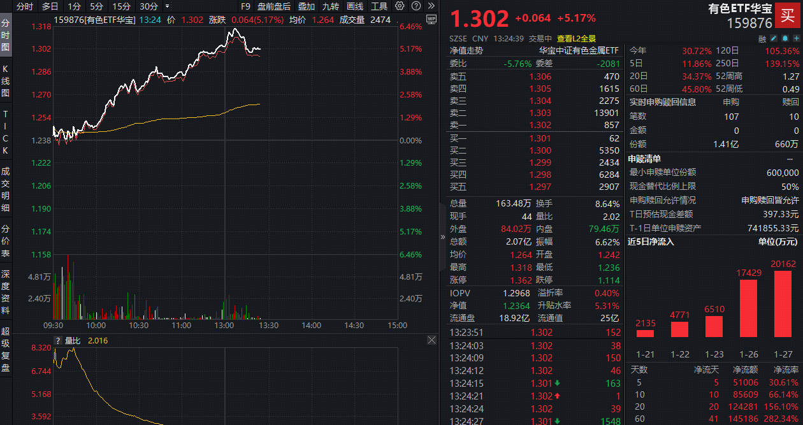Click the 融 margin trading icon
This screenshot has width=803, height=425.
coord(762,38)
